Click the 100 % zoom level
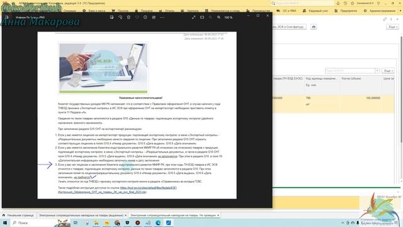The height and width of the screenshot is (227, 403). pyautogui.click(x=228, y=18)
